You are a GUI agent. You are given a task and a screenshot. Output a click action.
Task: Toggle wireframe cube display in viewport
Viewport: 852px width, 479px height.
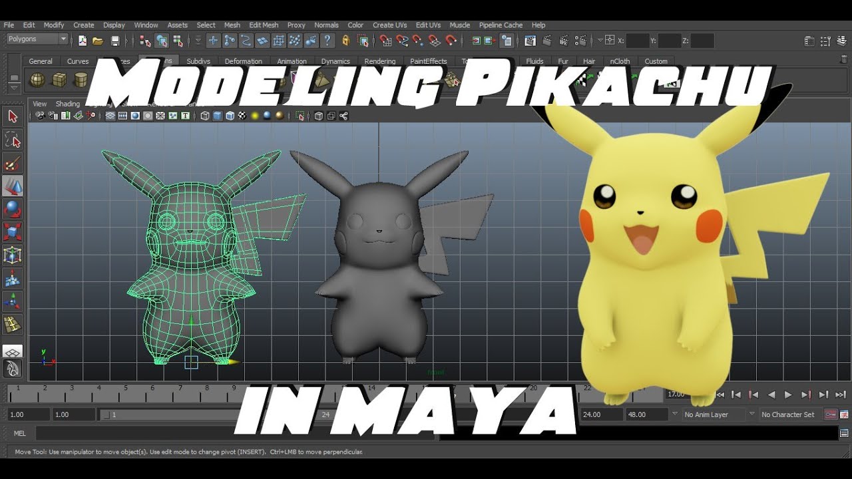coord(205,116)
